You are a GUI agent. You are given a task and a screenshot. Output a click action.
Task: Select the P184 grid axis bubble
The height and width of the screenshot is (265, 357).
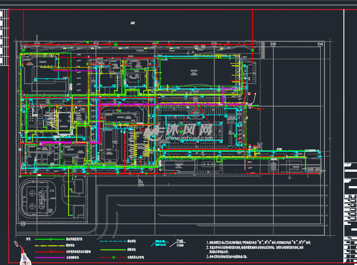(320, 44)
